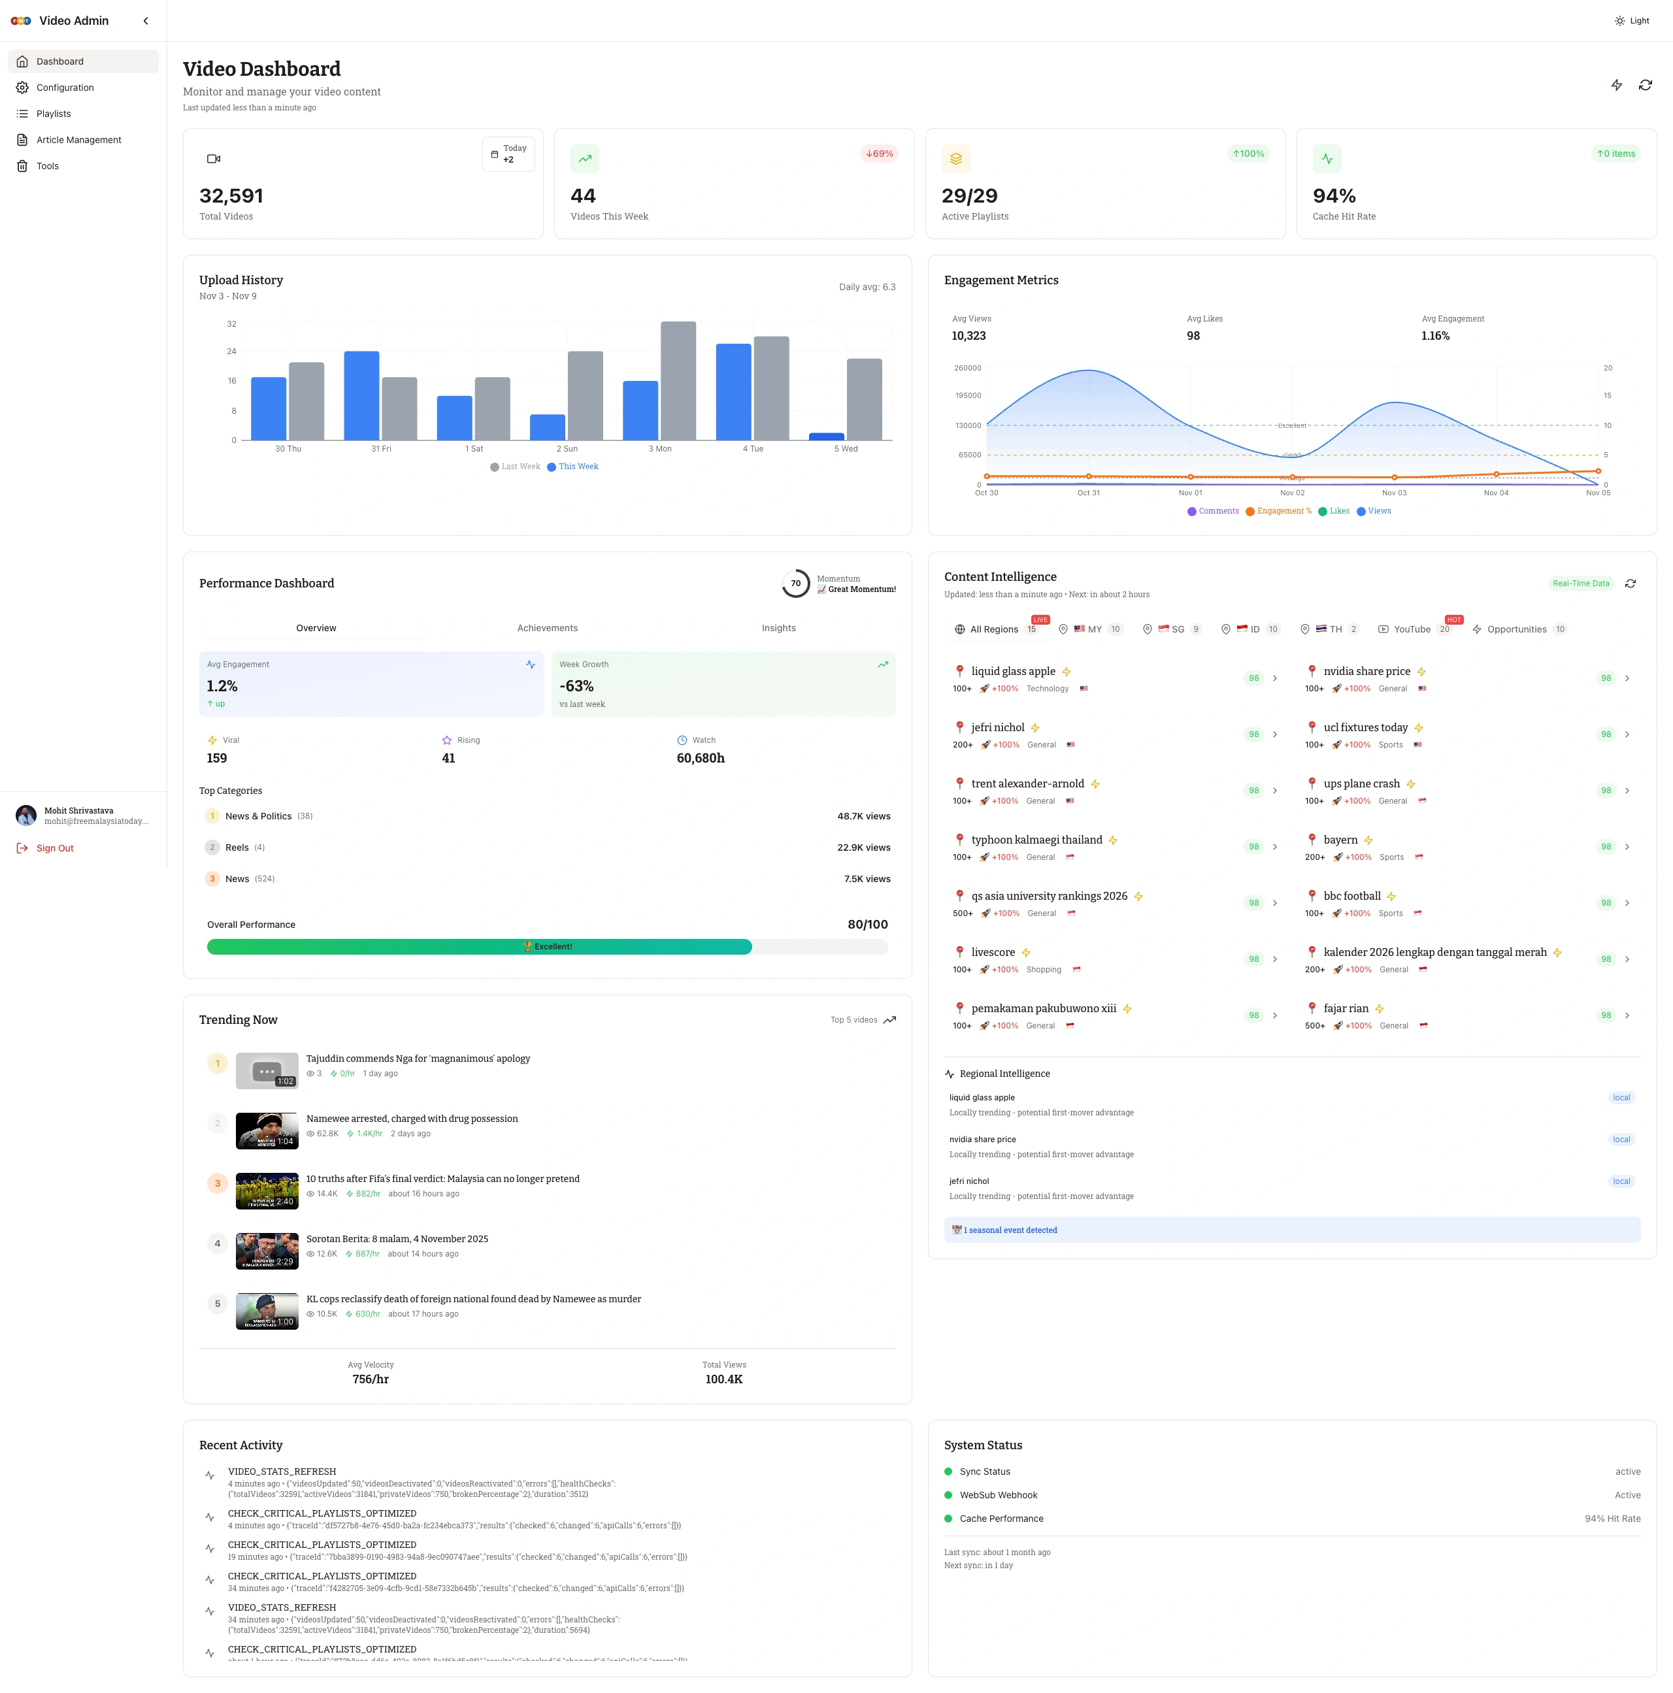Expand the nvidia share price trend chevron
The image size is (1673, 1693).
[1627, 678]
